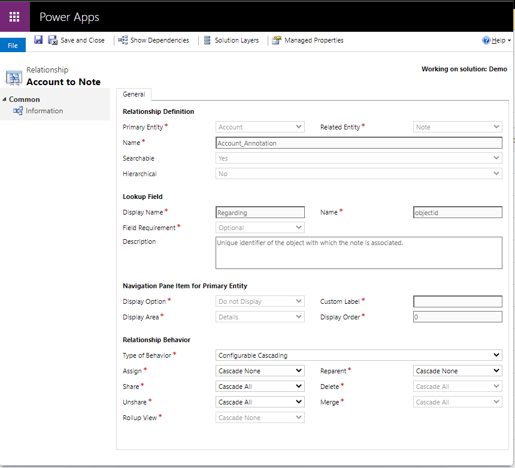Image resolution: width=515 pixels, height=468 pixels.
Task: Click the Save floppy disk icon
Action: tap(38, 40)
